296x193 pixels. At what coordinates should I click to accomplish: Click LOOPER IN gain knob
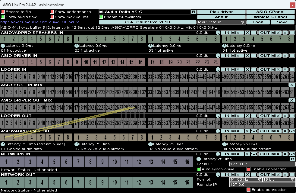click(x=218, y=70)
